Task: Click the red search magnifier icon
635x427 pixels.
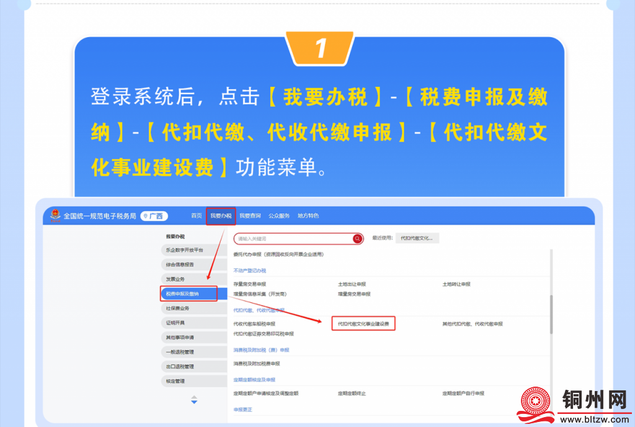Action: [x=358, y=238]
